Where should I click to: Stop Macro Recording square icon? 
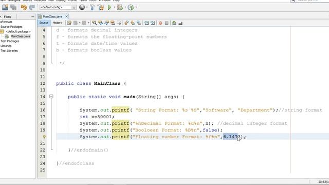[x=167, y=23]
